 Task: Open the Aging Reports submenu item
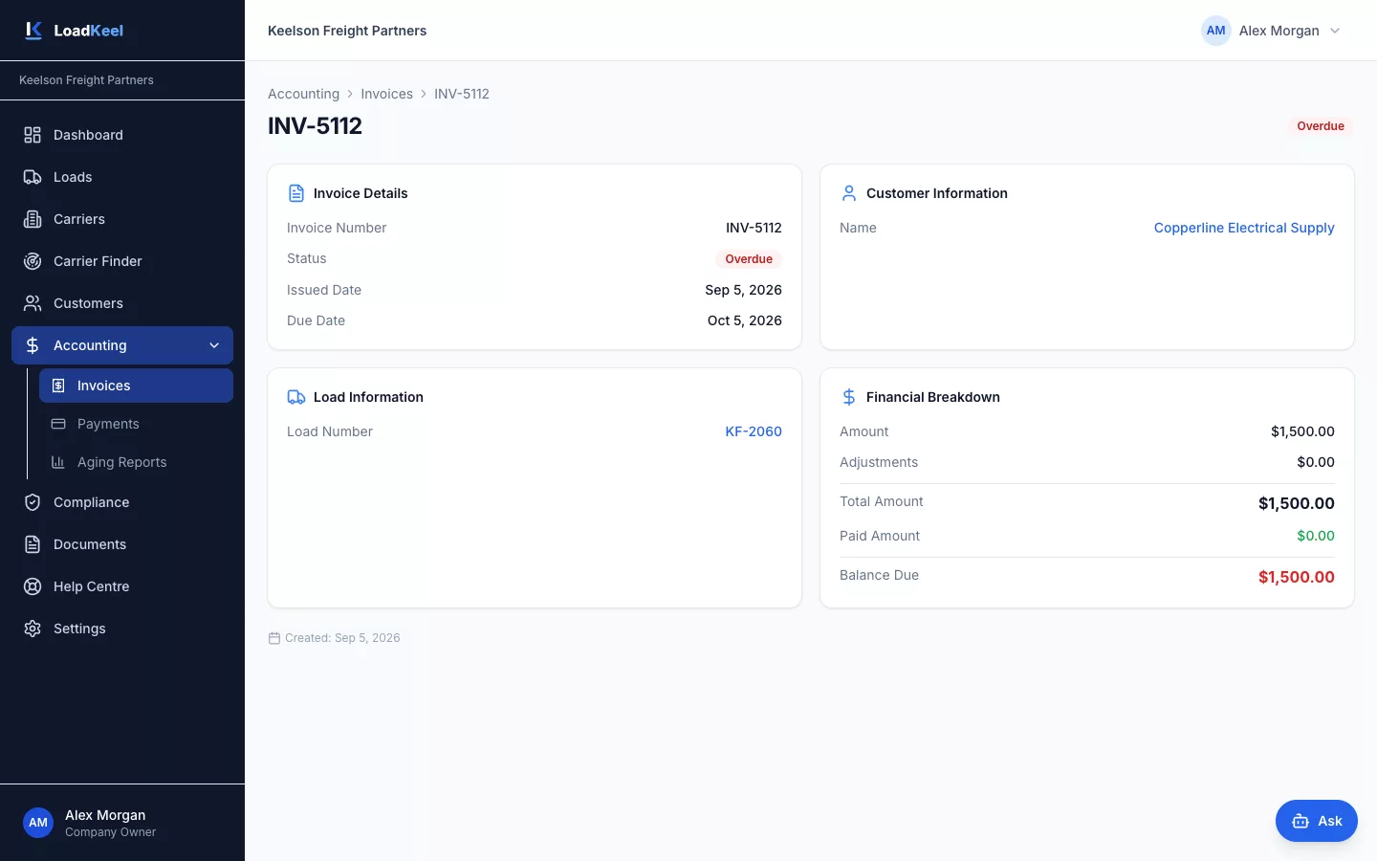click(136, 462)
